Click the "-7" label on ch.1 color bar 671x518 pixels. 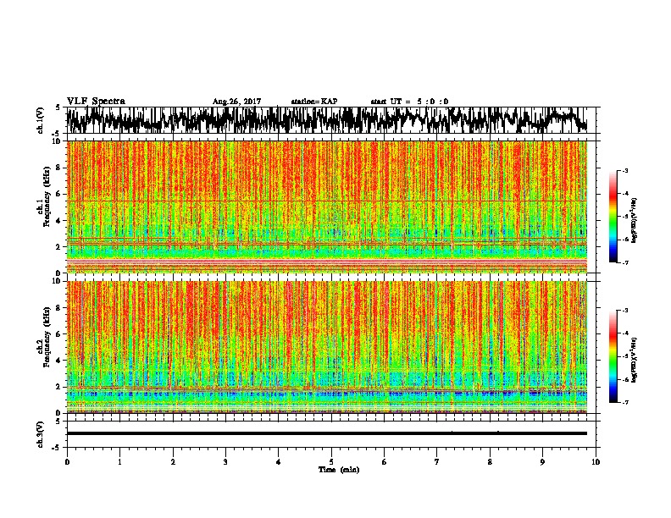pos(625,262)
